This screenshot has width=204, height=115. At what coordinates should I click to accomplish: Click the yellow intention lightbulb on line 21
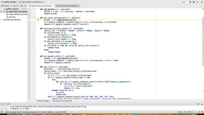tap(38, 20)
